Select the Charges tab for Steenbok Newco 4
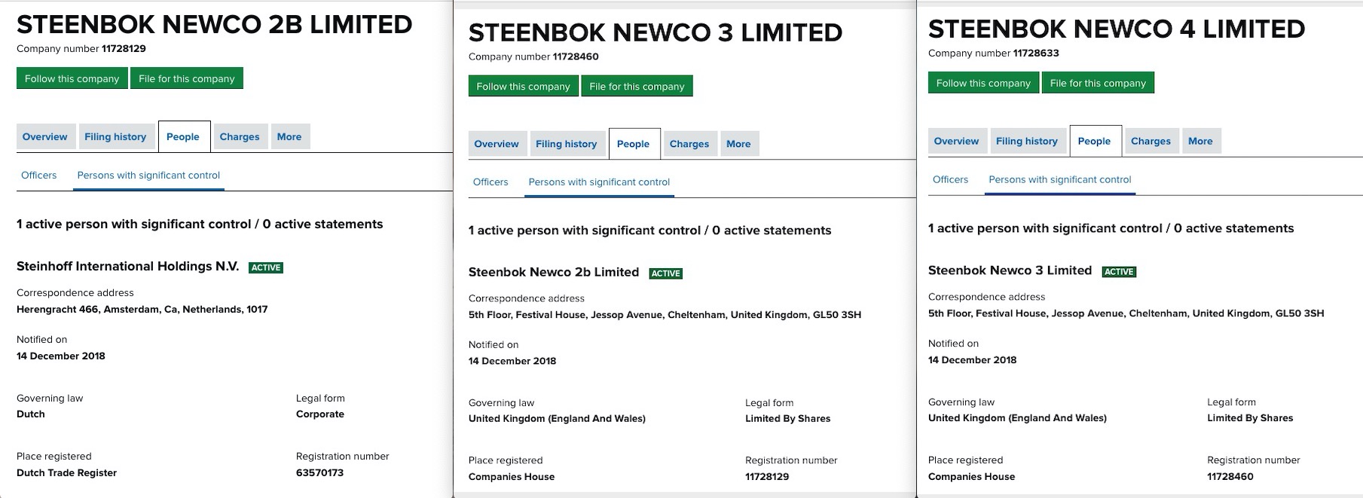Image resolution: width=1363 pixels, height=498 pixels. [x=1151, y=141]
